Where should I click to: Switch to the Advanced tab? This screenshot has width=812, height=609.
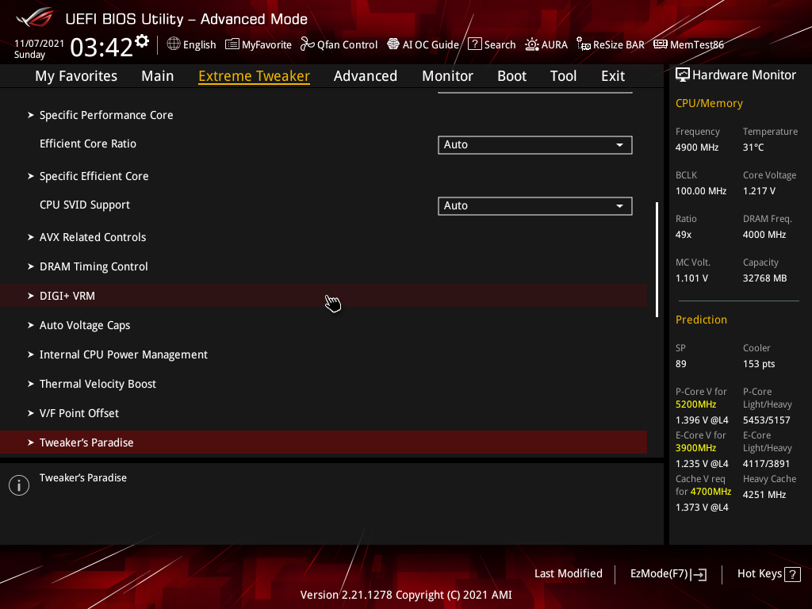click(x=366, y=76)
